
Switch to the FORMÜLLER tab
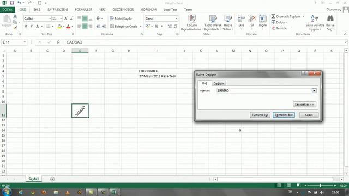(x=83, y=10)
